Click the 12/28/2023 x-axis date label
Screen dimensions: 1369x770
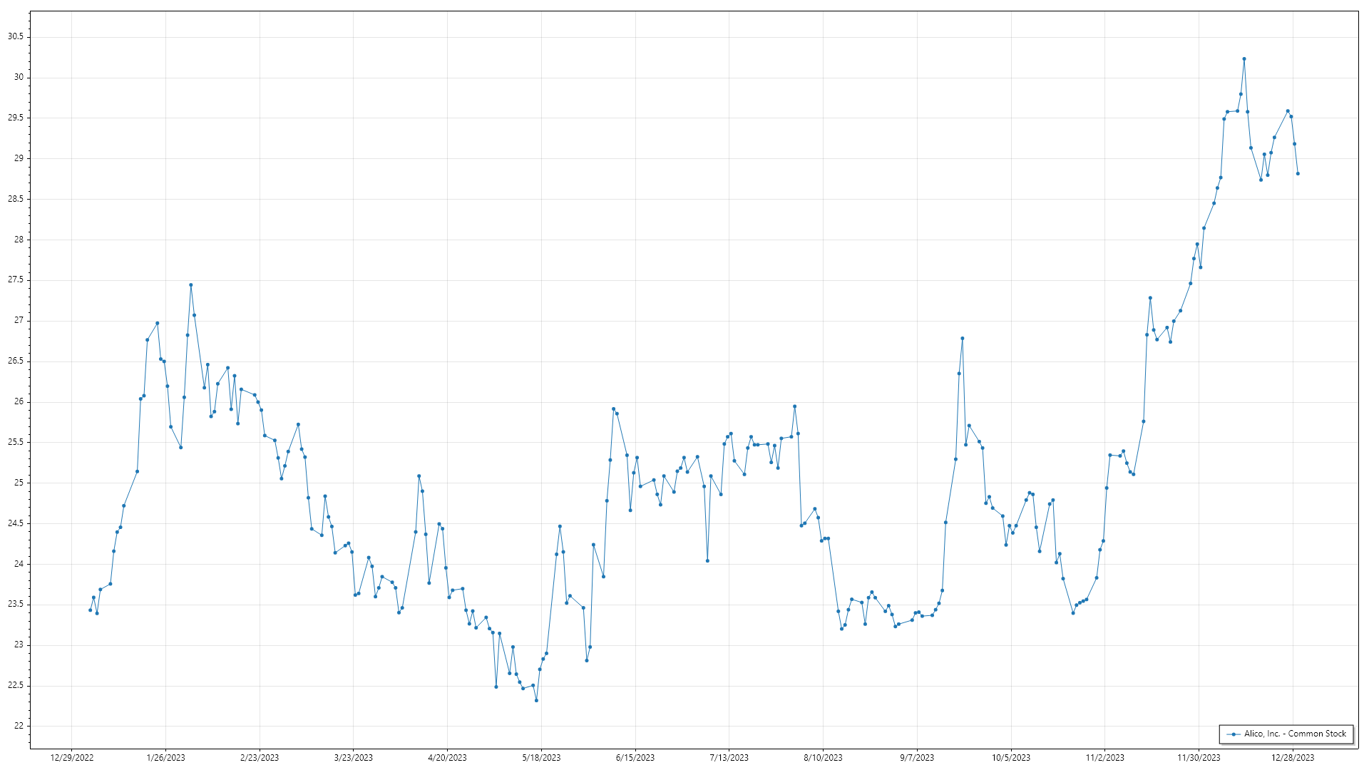1293,758
